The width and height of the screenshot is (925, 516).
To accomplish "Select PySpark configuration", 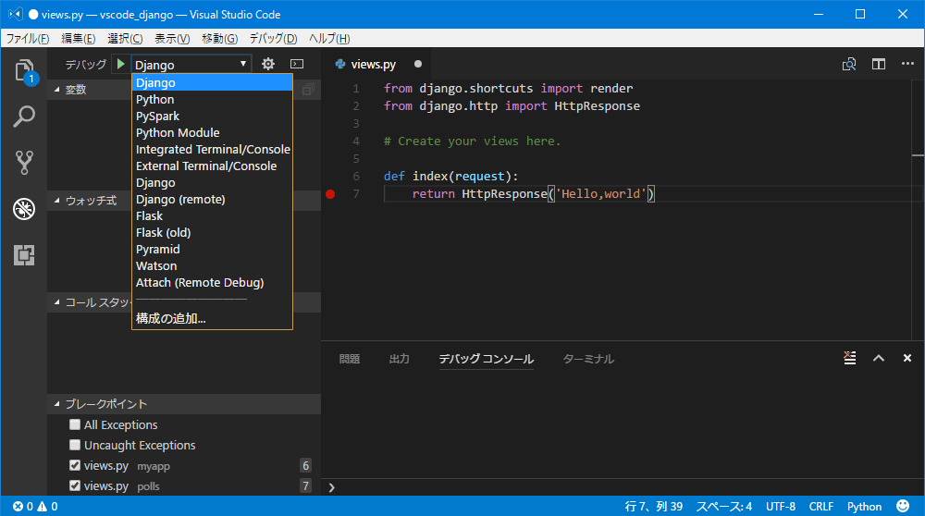I will 213,117.
